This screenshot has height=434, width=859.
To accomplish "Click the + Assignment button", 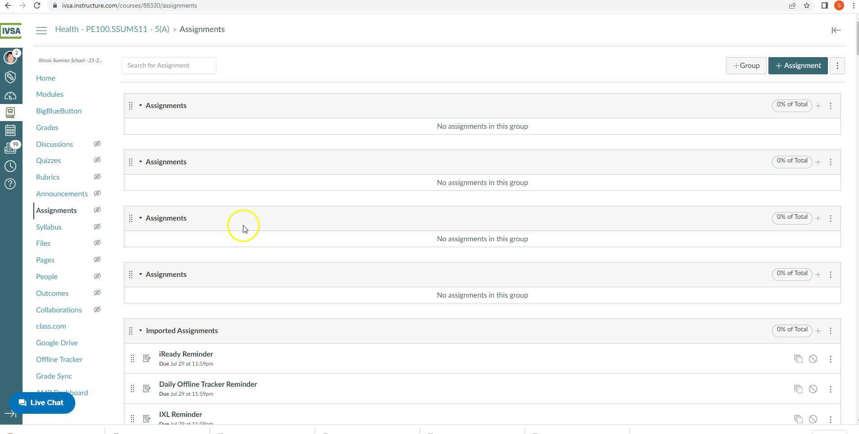I will (x=798, y=66).
